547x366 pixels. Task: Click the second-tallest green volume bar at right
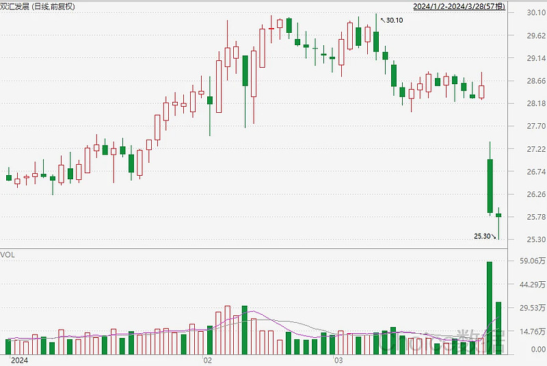(498, 327)
